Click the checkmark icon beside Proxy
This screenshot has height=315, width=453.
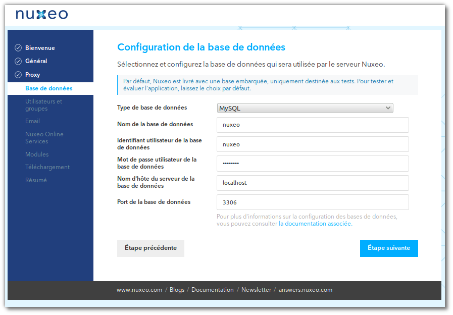18,75
